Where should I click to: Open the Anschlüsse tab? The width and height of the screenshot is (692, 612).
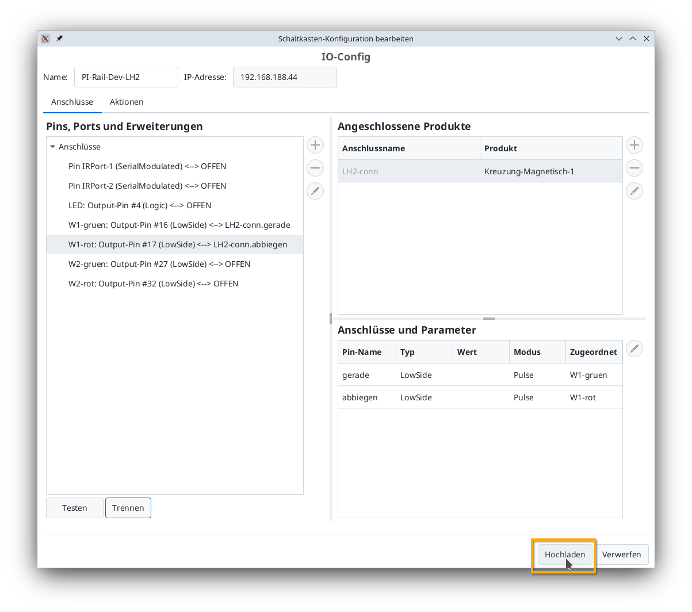(x=72, y=102)
